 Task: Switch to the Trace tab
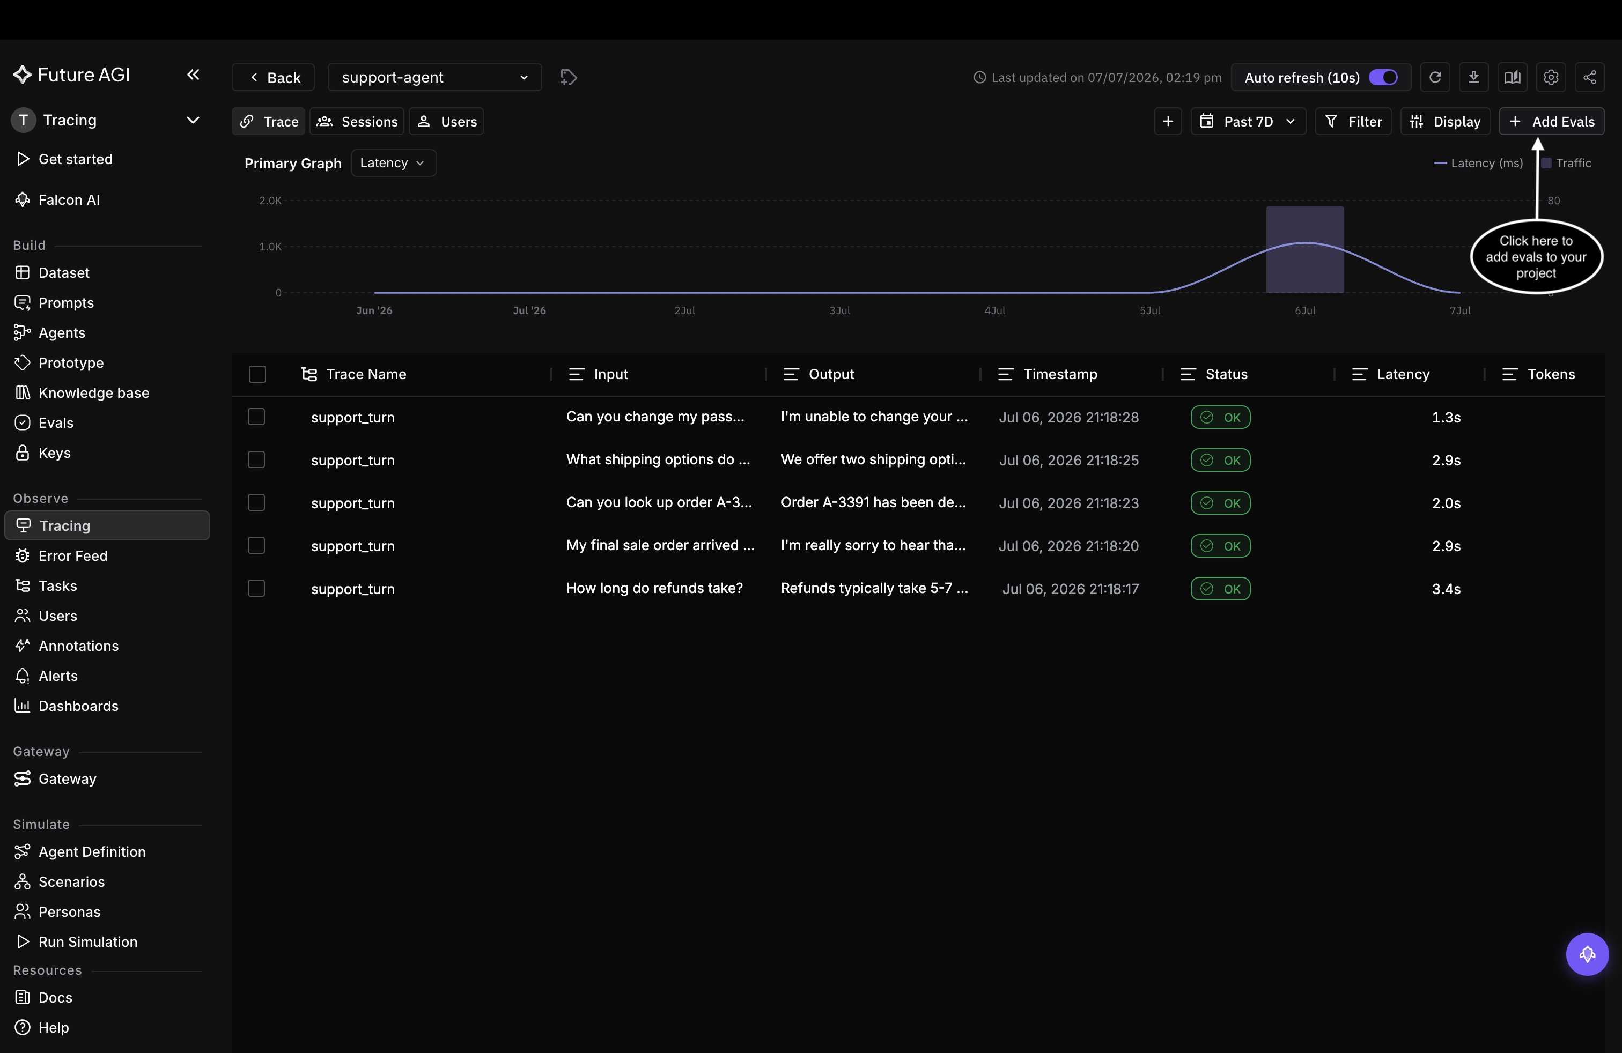(269, 121)
